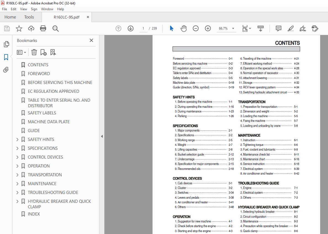This screenshot has width=328, height=234.
Task: Jump to CONTENTS bookmark
Action: pos(38,65)
